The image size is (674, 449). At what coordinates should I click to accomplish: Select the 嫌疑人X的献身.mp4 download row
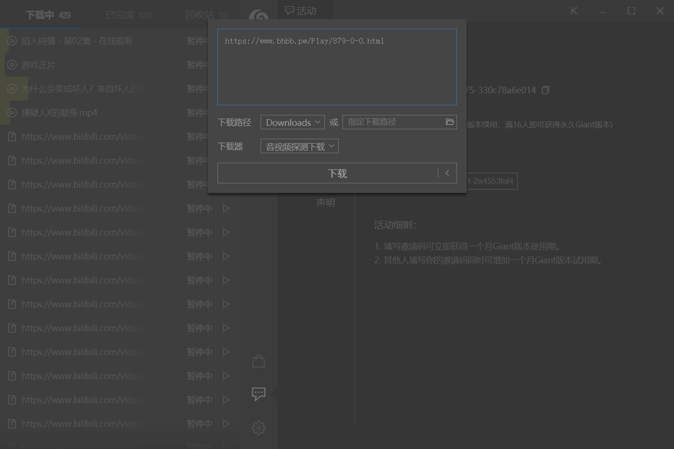(120, 112)
